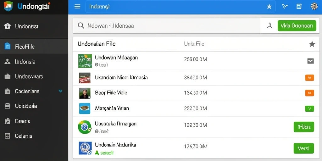Click the IIdonsia person icon in sidebar

(8, 62)
